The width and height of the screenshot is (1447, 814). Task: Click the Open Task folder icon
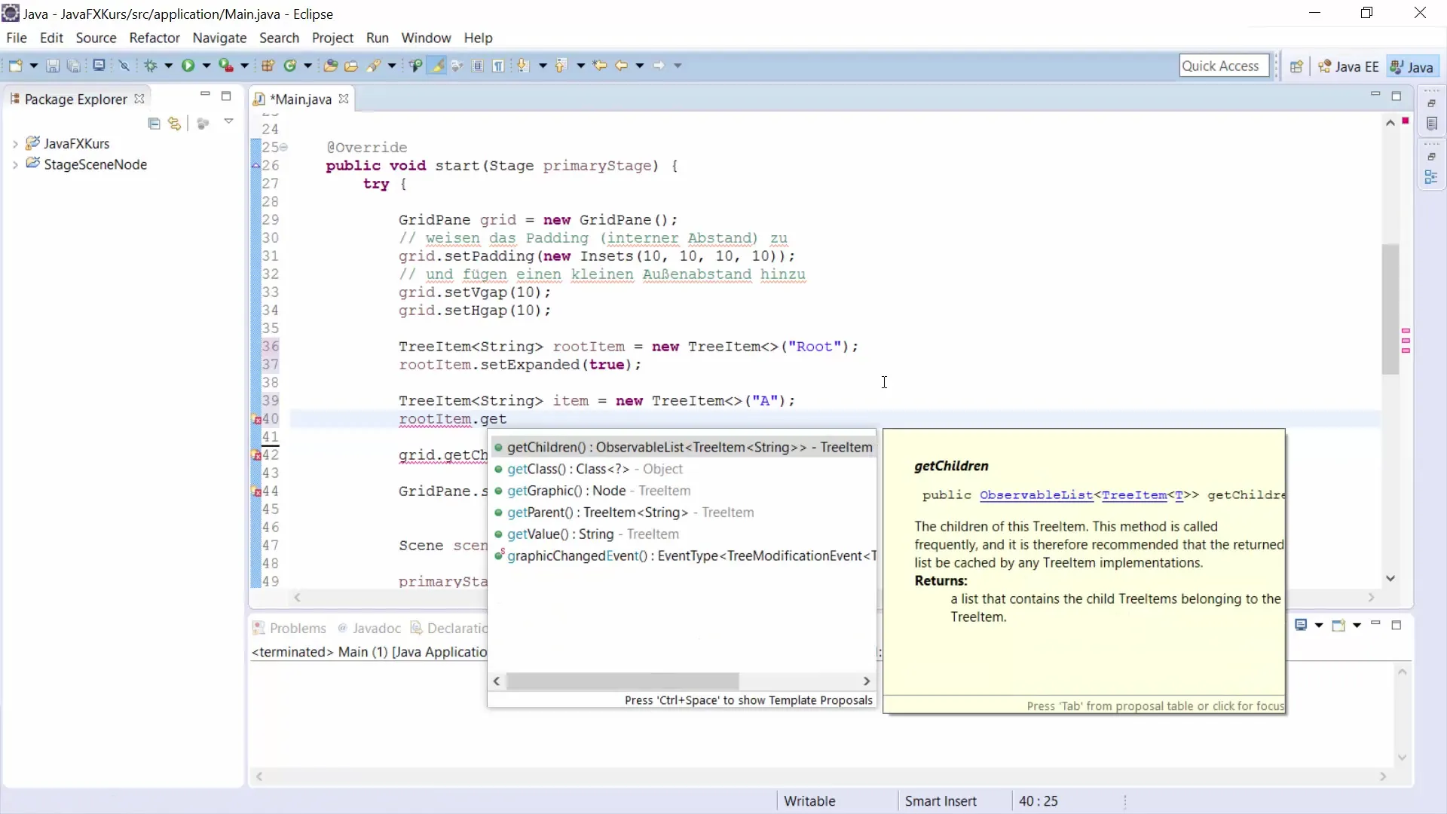coord(351,66)
